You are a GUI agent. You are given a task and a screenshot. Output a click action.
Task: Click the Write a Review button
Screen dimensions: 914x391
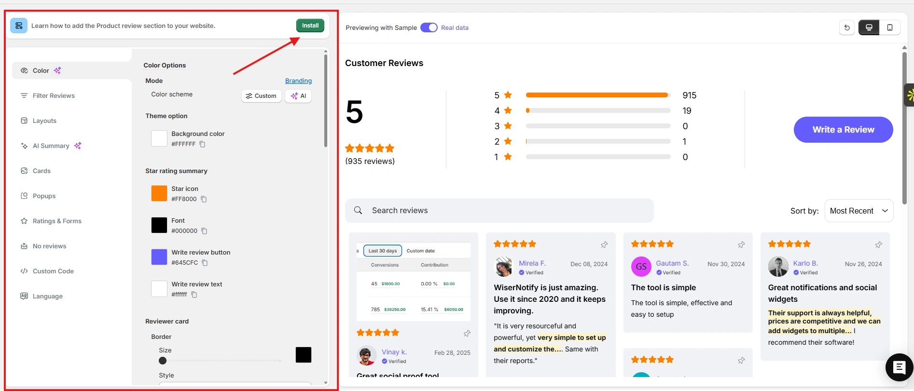(843, 130)
